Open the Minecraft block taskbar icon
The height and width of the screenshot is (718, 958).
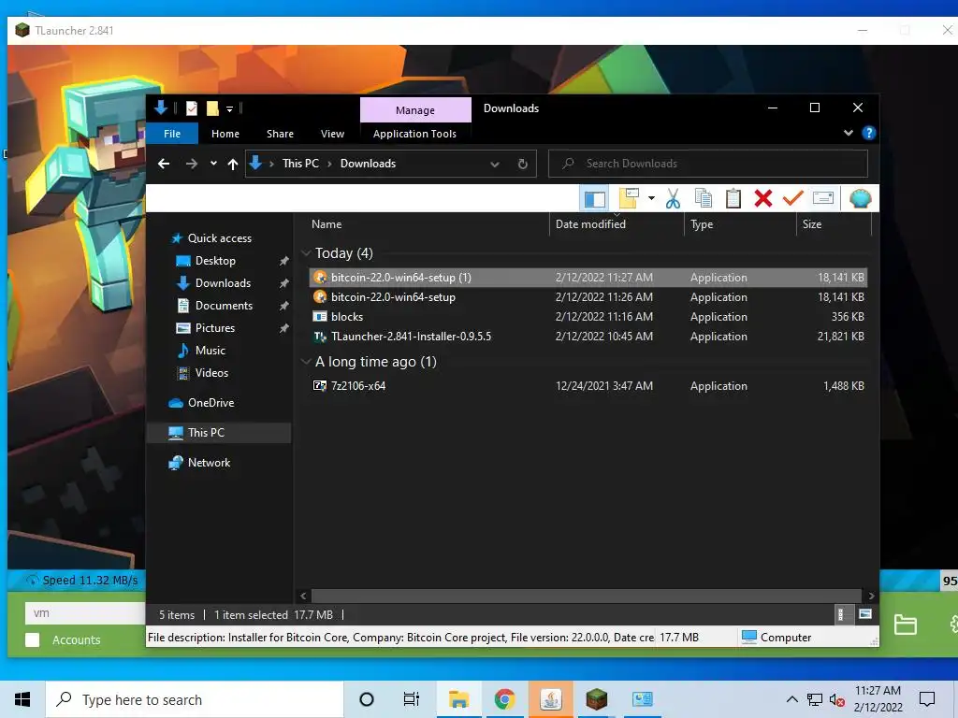(596, 699)
